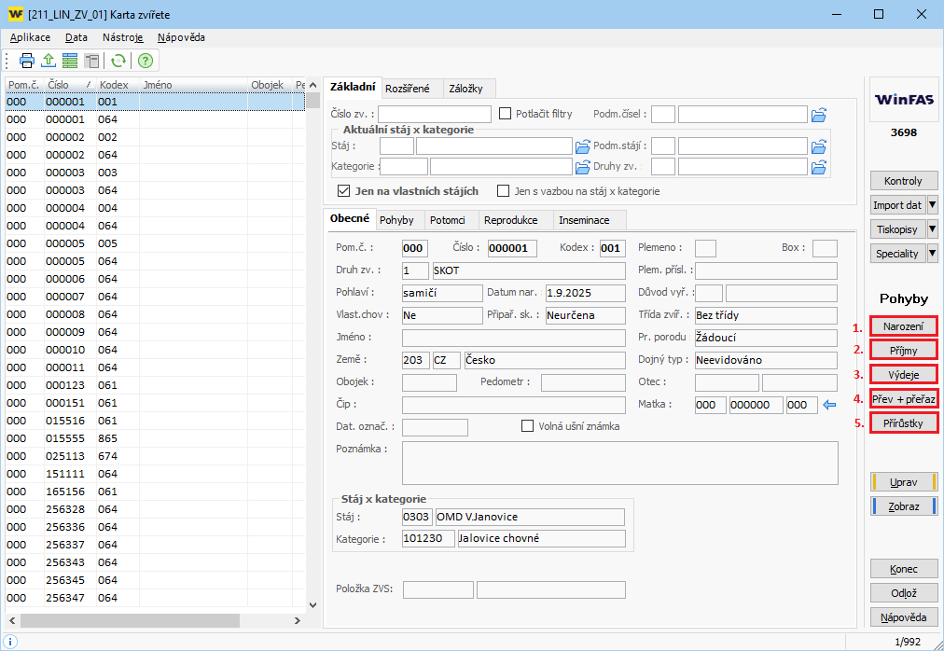This screenshot has height=651, width=944.
Task: Enable the Potlačit filtry checkbox
Action: point(506,114)
